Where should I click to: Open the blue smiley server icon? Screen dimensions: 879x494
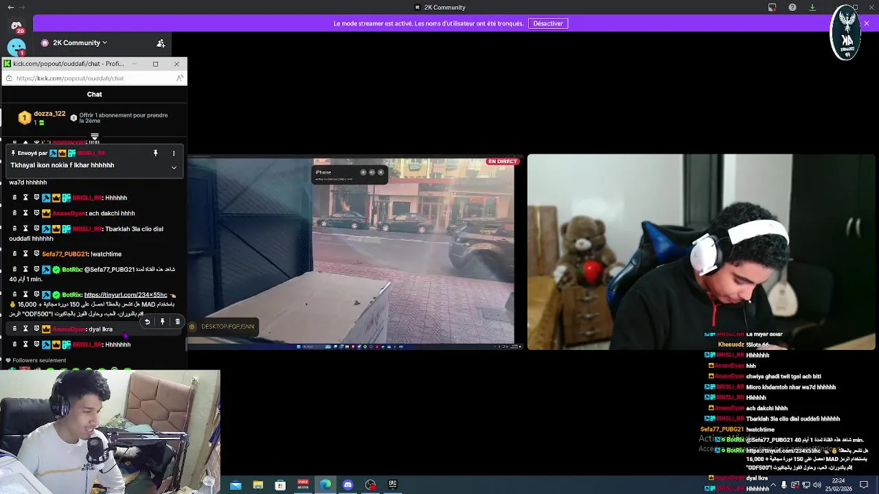click(16, 47)
